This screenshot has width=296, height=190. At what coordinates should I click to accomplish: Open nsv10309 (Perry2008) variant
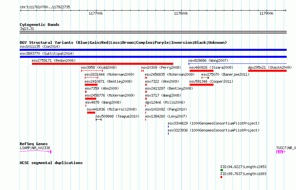click(x=161, y=67)
